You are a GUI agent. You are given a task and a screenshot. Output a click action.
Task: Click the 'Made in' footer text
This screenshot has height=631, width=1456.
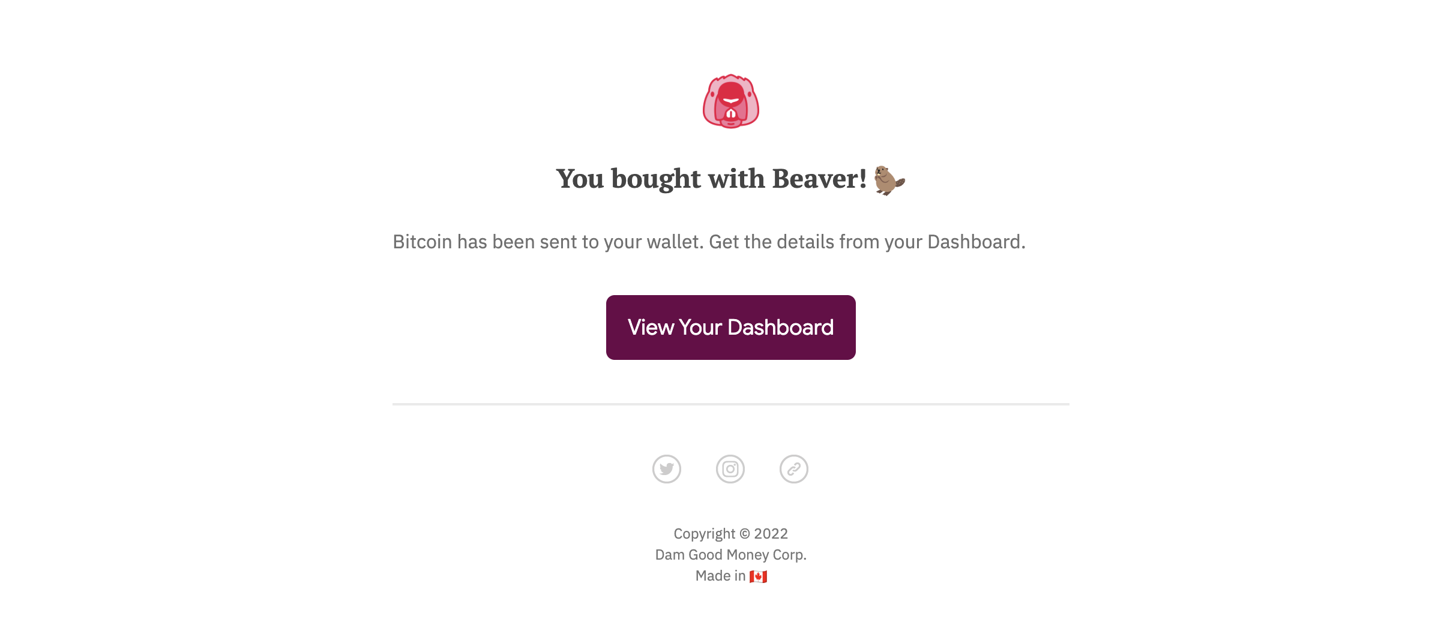click(x=720, y=576)
